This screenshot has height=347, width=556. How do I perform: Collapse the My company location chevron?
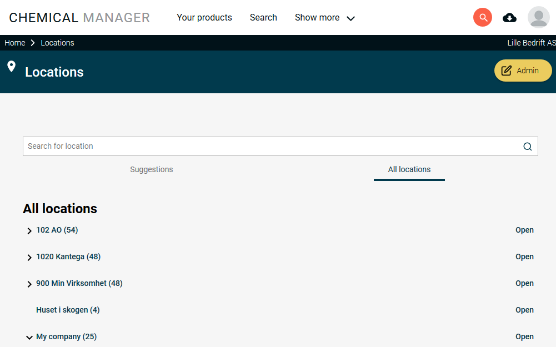point(29,338)
